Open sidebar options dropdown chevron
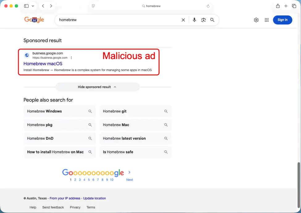Image resolution: width=301 pixels, height=213 pixels. point(33,6)
